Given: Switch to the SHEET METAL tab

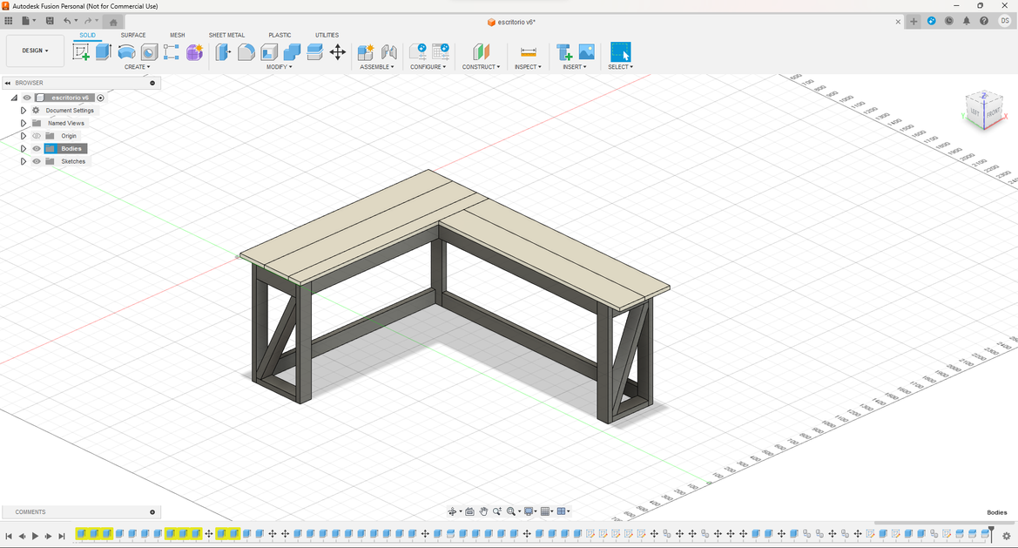Looking at the screenshot, I should click(x=226, y=35).
